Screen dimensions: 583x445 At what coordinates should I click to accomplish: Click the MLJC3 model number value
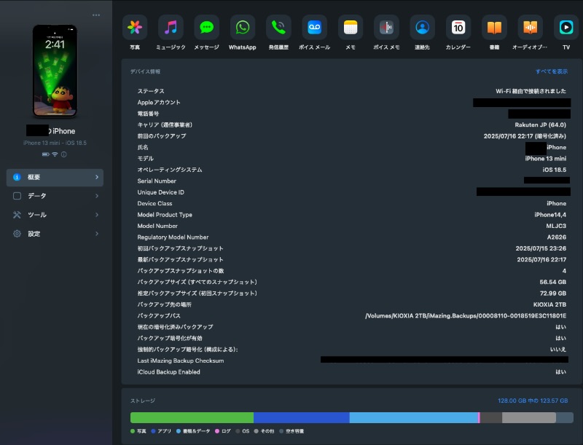tap(556, 226)
